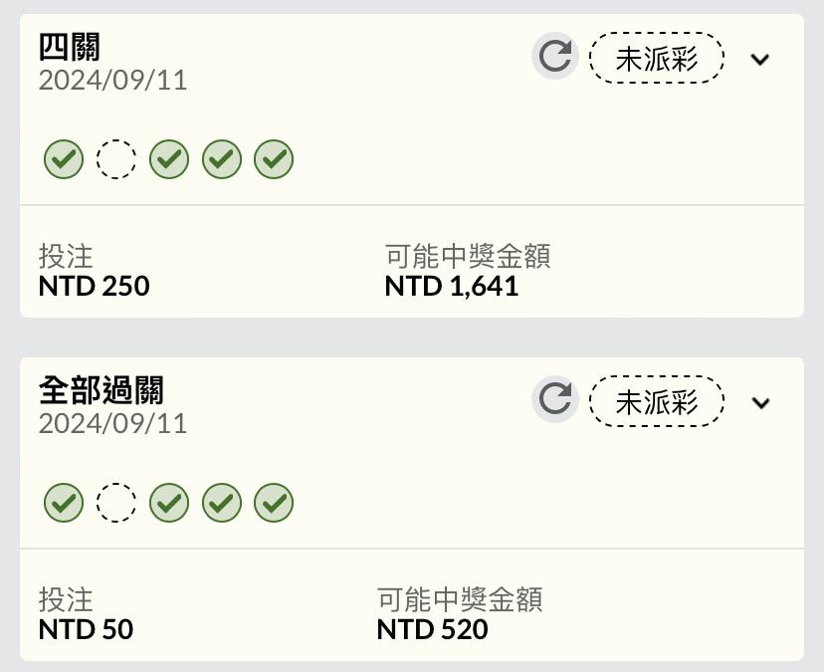Click fifth green checkmark in 四關 card

tap(274, 159)
